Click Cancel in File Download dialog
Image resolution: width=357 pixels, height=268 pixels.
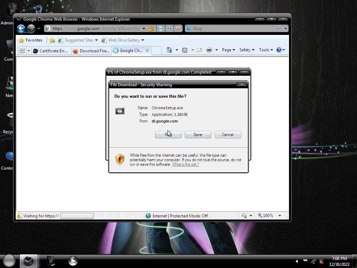pos(228,135)
